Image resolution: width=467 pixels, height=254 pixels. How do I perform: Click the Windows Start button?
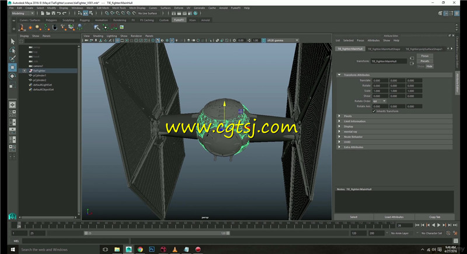point(13,249)
